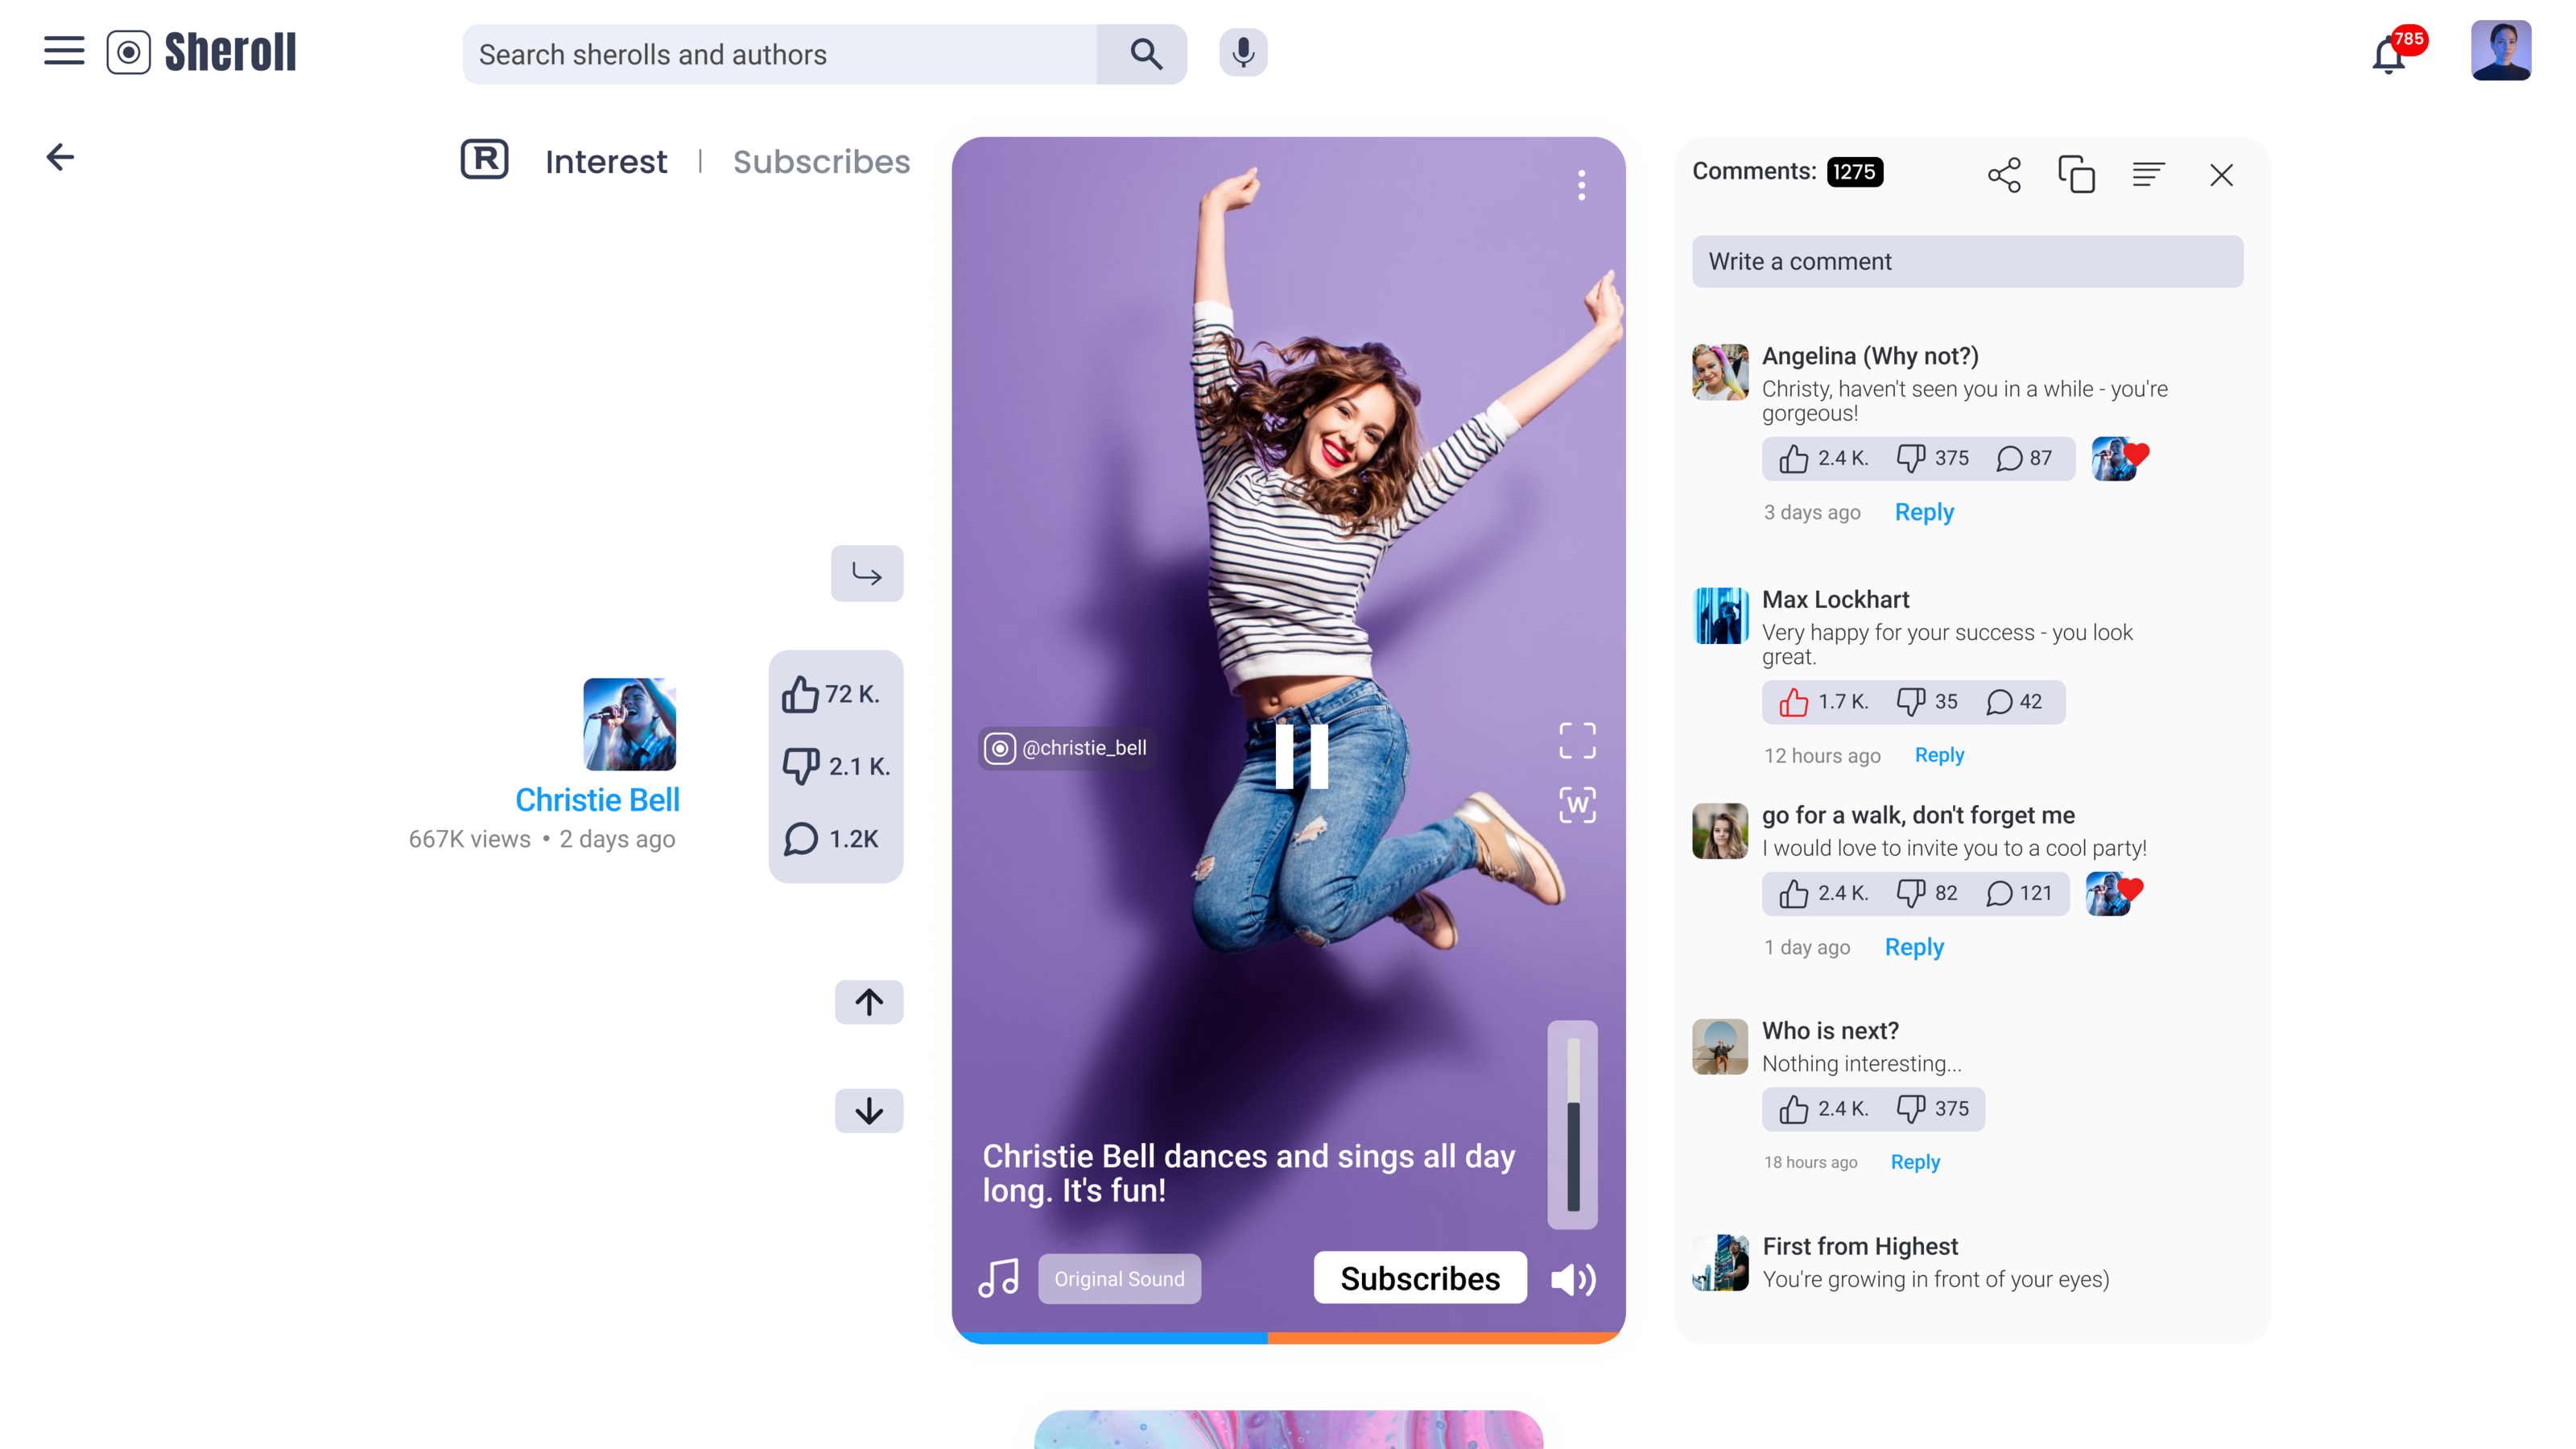Open notifications bell with 785 badge
Viewport: 2576px width, 1449px height.
click(2389, 55)
